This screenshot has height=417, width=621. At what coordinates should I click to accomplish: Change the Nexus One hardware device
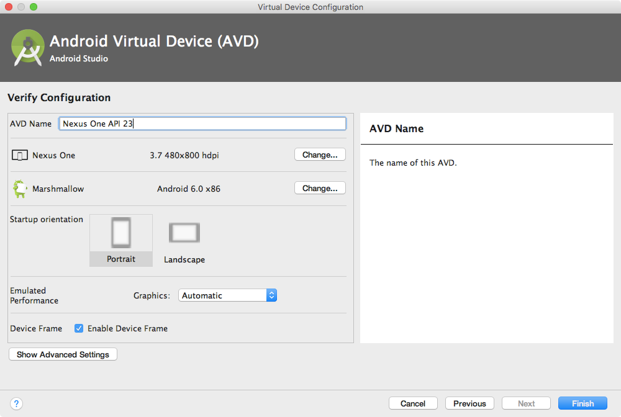pyautogui.click(x=320, y=155)
